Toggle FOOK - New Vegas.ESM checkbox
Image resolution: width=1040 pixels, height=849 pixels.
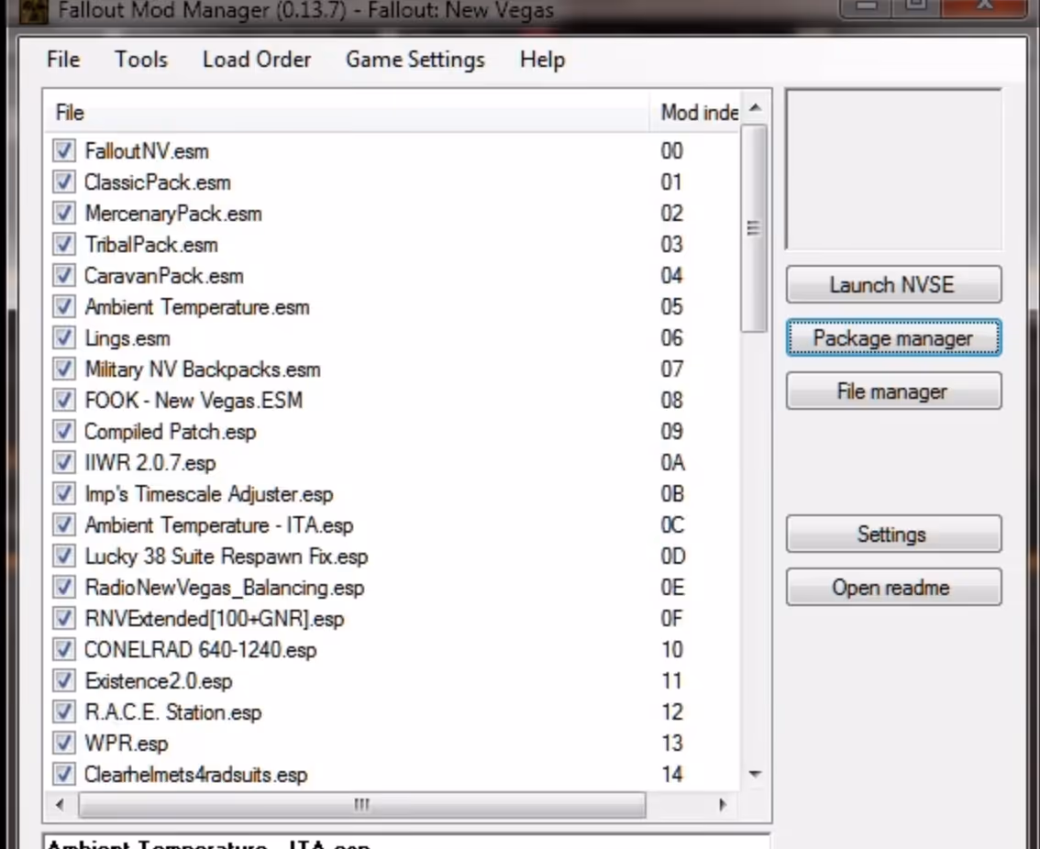click(x=63, y=400)
